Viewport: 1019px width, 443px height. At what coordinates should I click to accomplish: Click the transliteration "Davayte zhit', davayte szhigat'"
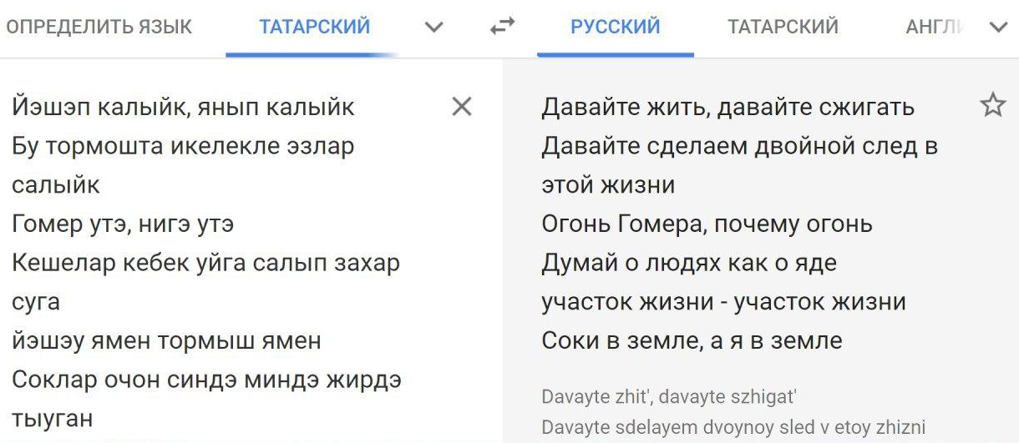click(x=668, y=397)
